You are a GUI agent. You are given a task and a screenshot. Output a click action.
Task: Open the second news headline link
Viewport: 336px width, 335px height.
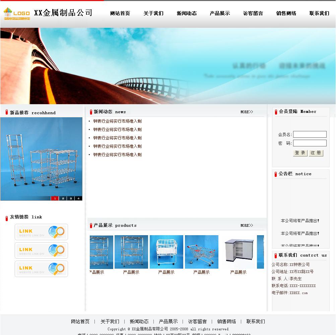117,129
